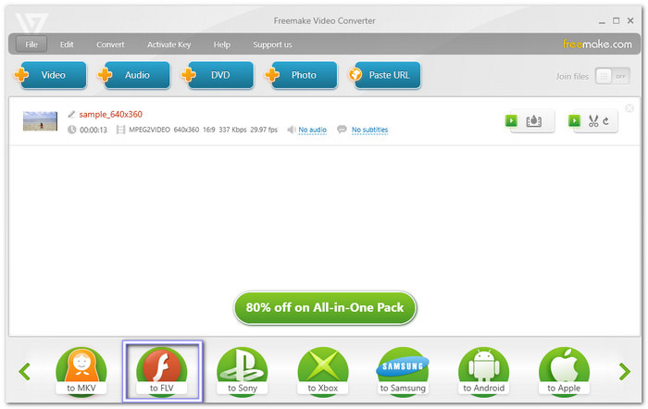Open the Activate Key menu
Viewport: 648px width, 409px height.
[167, 44]
